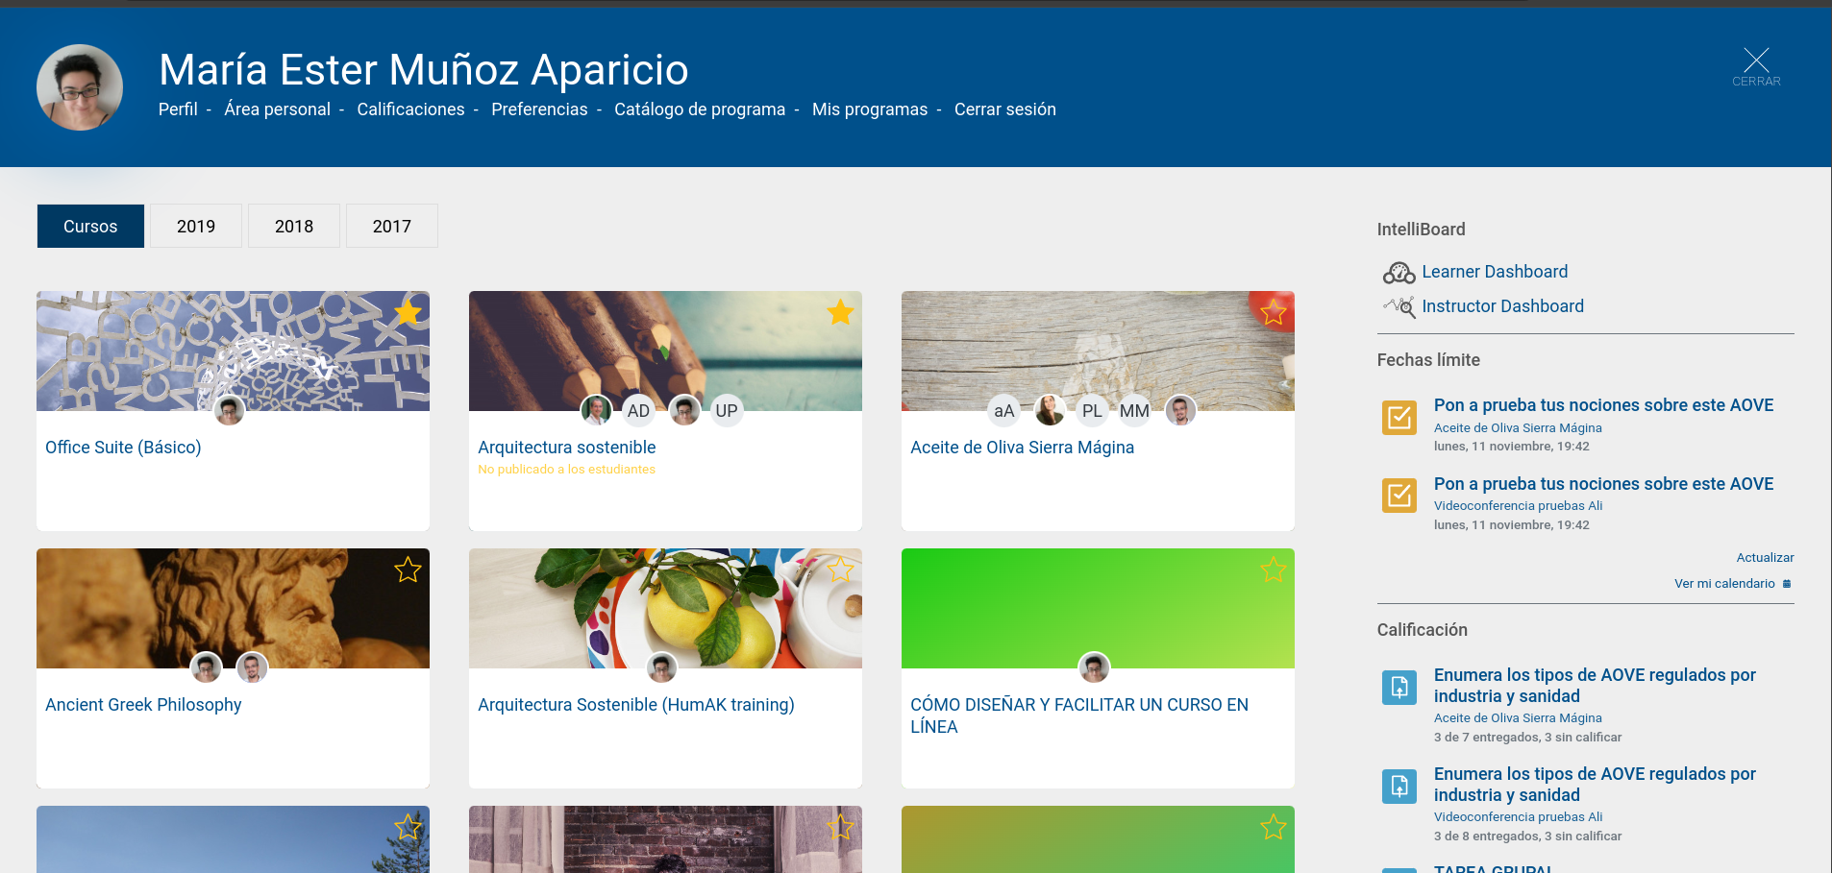
Task: Switch to the 2017 tab
Action: [392, 226]
